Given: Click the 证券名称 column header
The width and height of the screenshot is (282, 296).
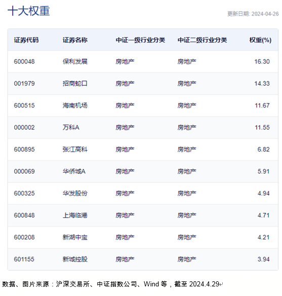Looking at the screenshot, I should [75, 40].
